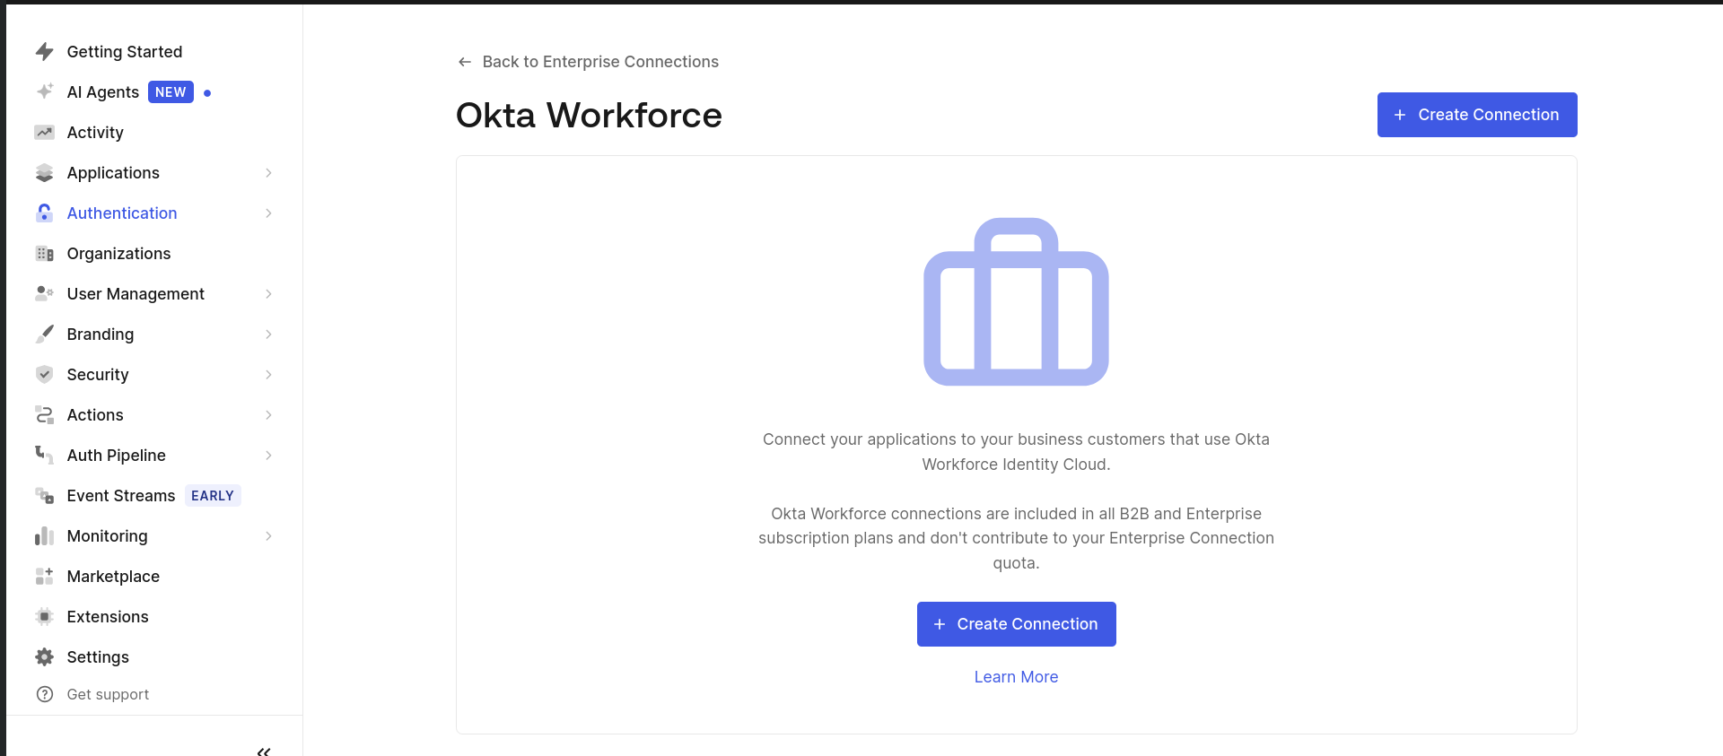Click the Auth Pipeline icon

tap(44, 455)
